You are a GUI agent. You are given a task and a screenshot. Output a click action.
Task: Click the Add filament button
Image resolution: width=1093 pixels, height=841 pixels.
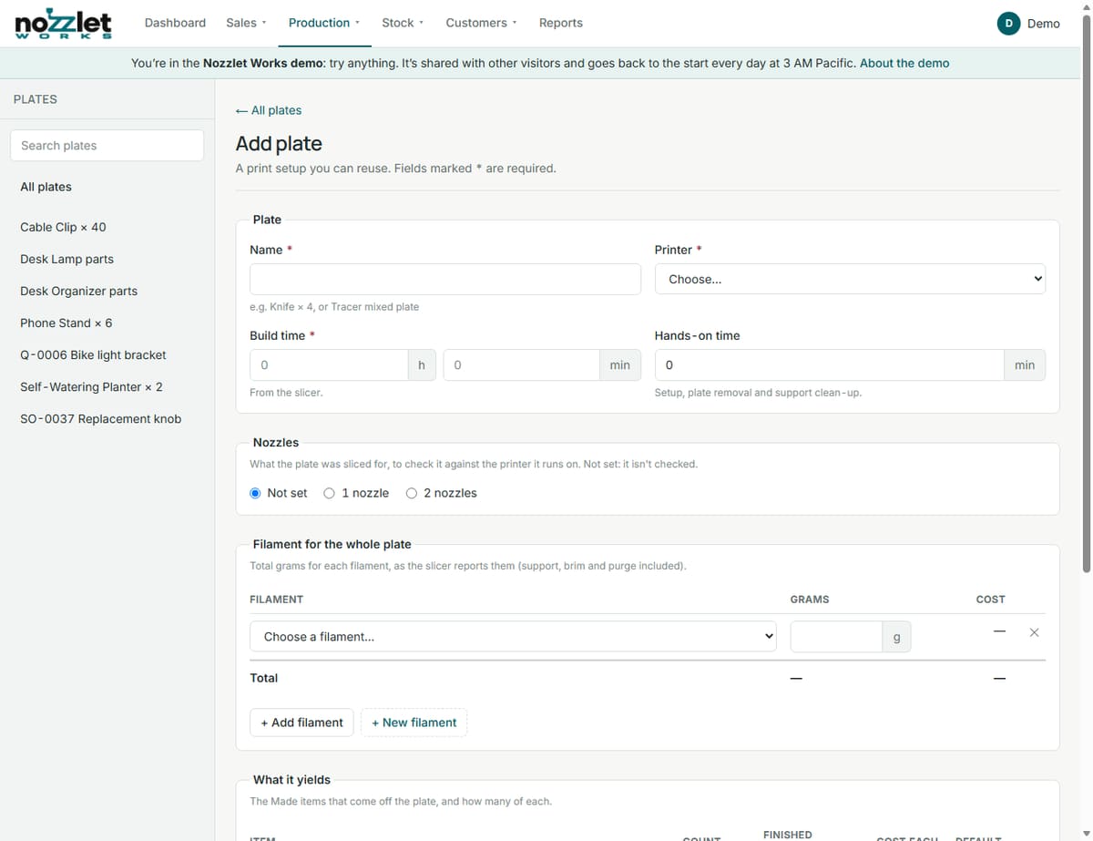301,723
